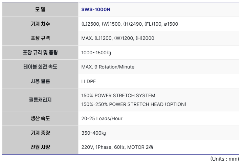This screenshot has width=241, height=164.
Task: Click the 기계 치수 row label
Action: click(x=40, y=24)
